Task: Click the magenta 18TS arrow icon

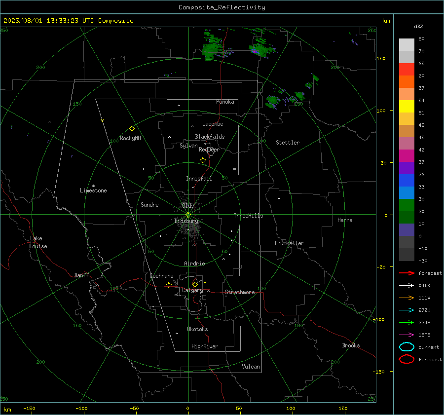Action: click(407, 335)
